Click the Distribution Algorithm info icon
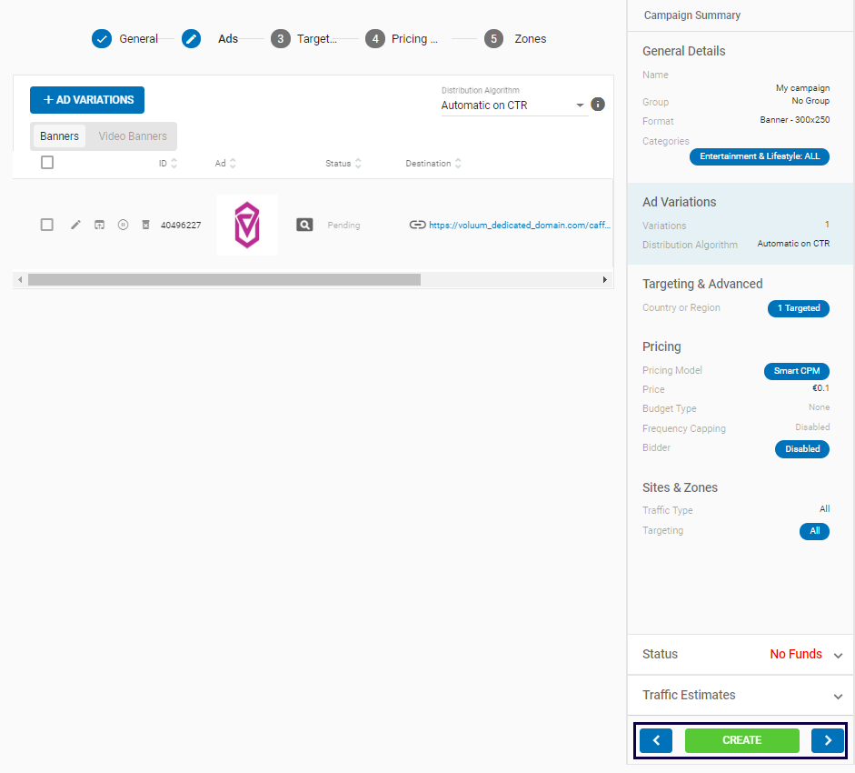Image resolution: width=855 pixels, height=773 pixels. (x=598, y=105)
